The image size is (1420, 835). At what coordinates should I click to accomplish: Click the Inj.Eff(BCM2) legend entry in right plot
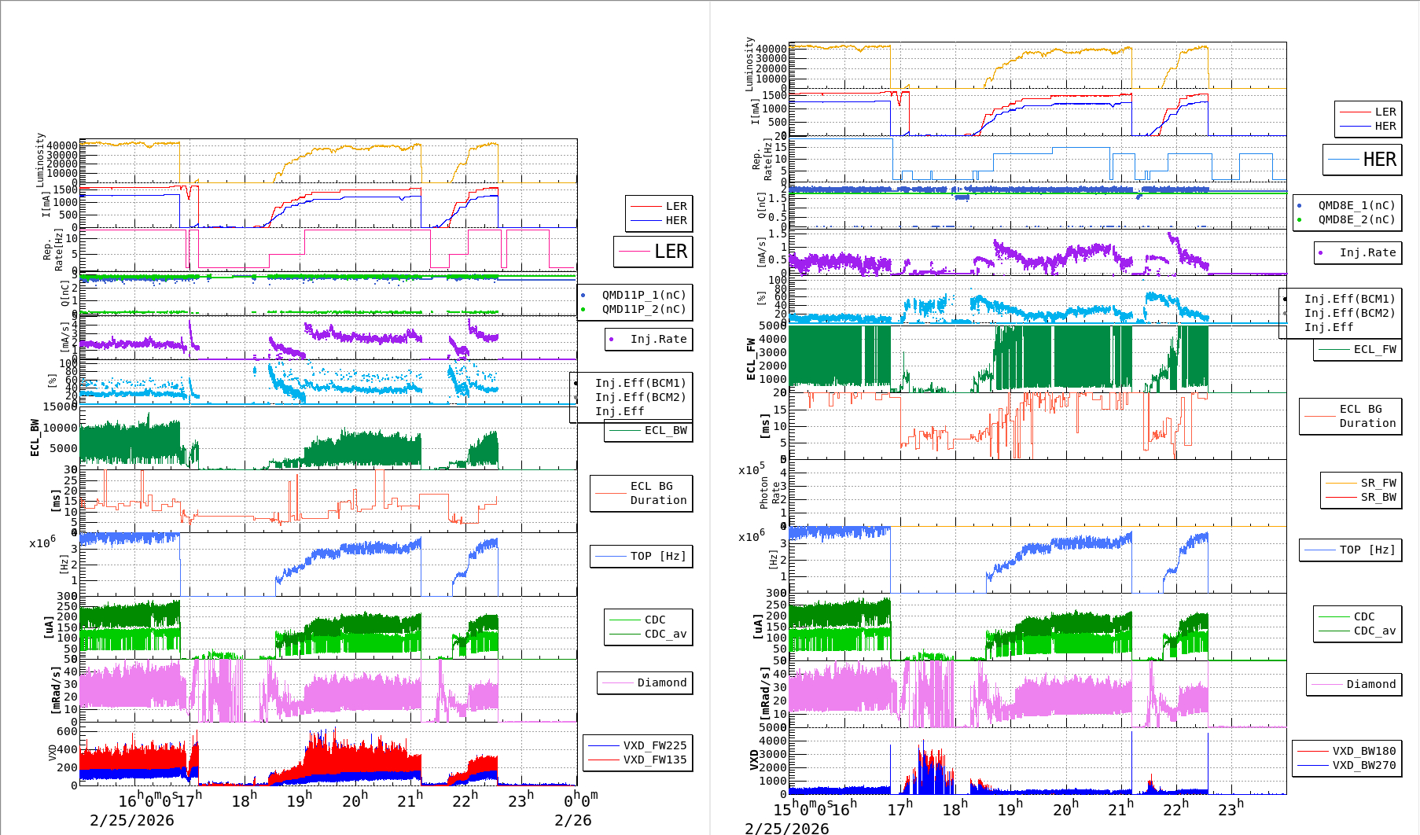pos(1349,313)
